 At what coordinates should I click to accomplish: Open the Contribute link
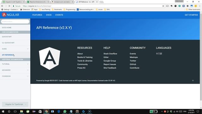coord(134,68)
